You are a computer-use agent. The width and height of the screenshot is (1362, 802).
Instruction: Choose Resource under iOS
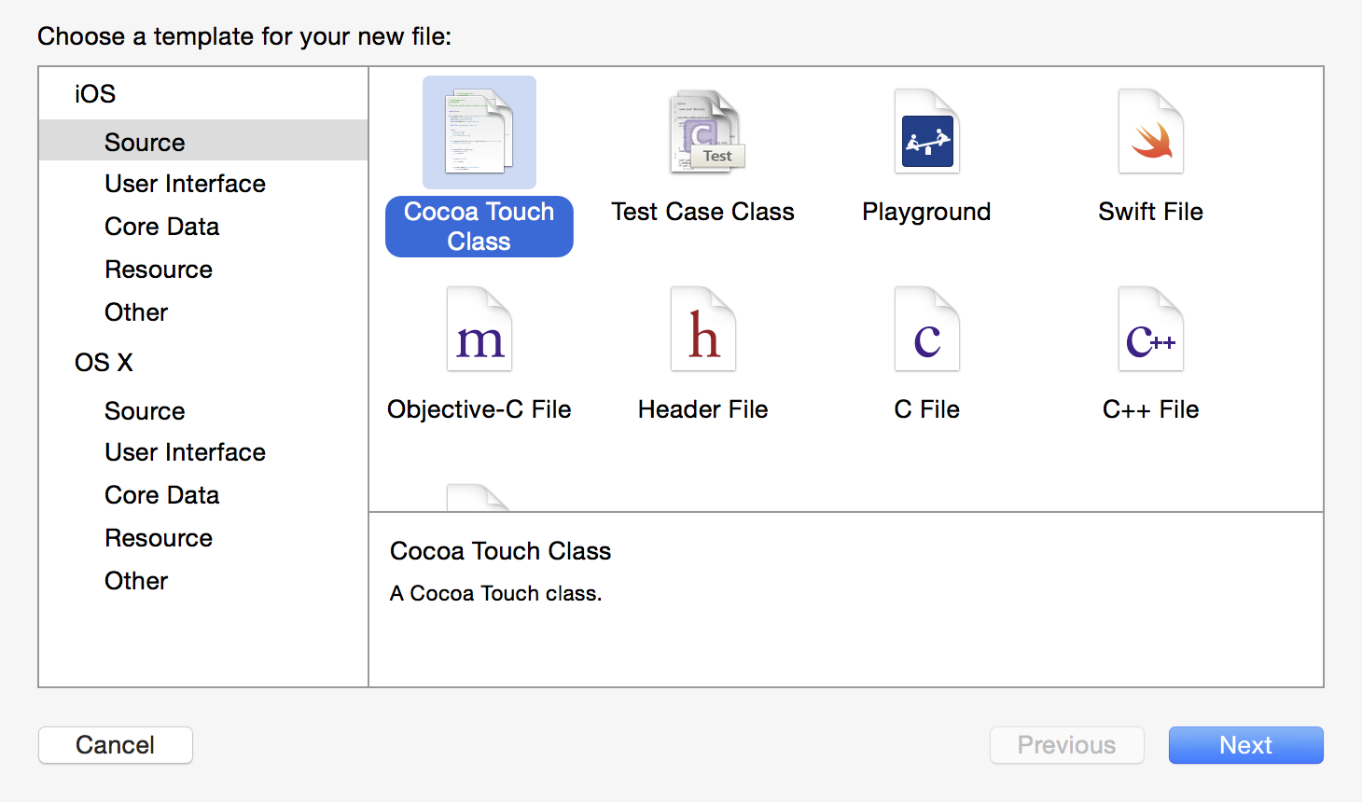(x=203, y=270)
